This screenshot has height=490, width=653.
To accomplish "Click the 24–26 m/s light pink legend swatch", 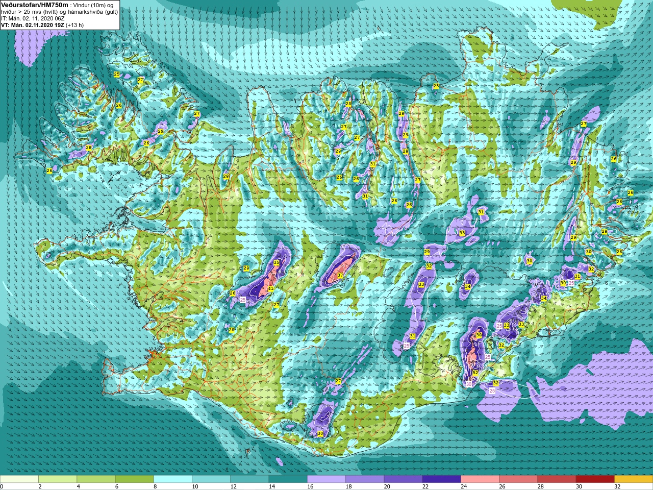I will click(x=480, y=479).
